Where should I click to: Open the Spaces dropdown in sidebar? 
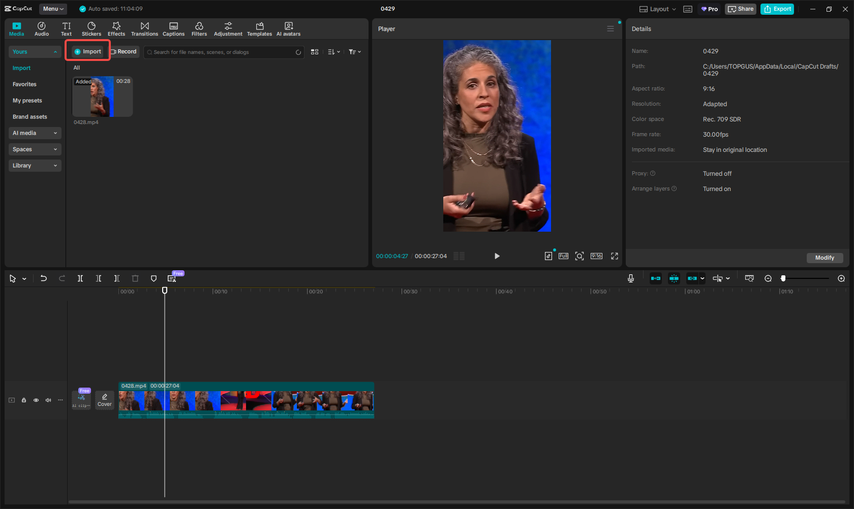[35, 149]
